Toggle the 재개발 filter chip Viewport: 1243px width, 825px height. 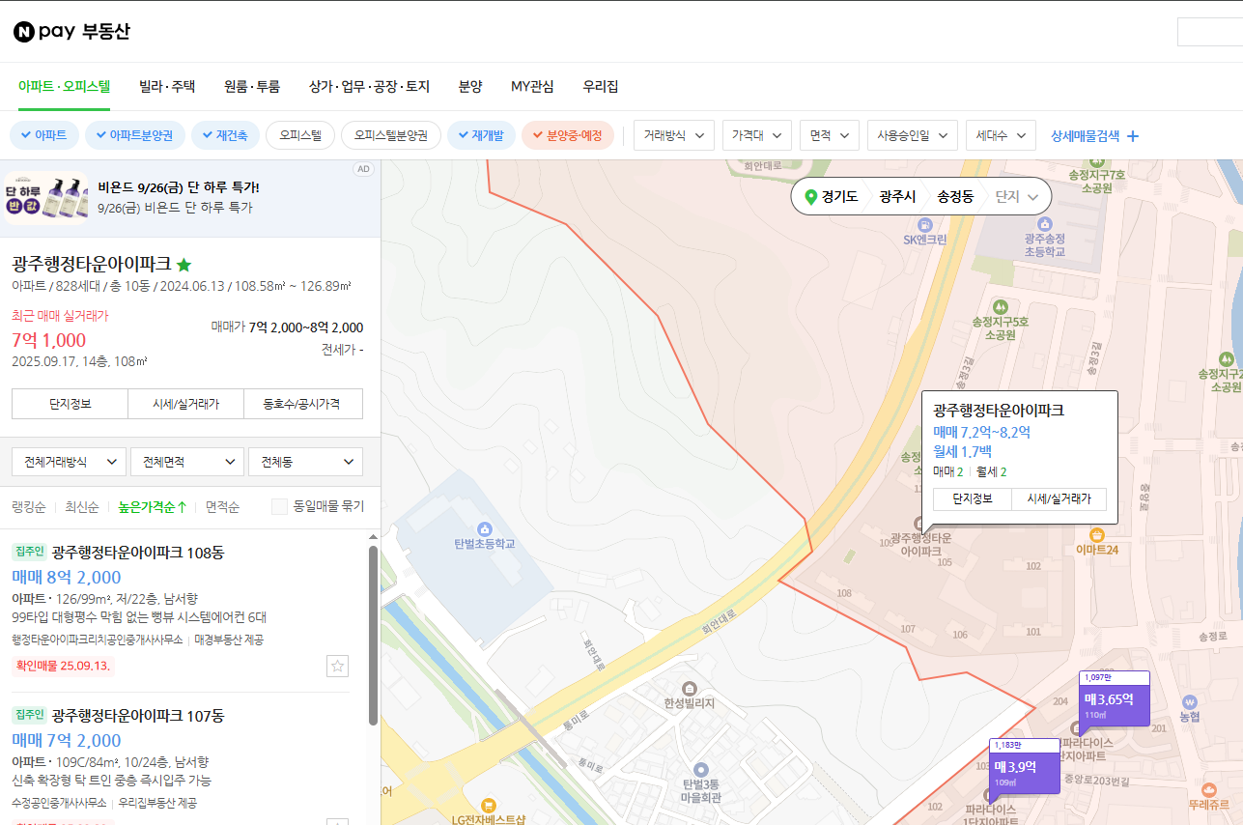[481, 135]
